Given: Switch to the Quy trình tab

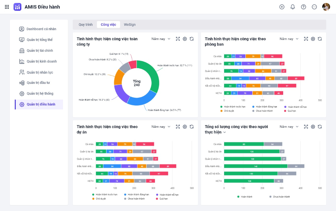Looking at the screenshot, I should click(x=86, y=25).
